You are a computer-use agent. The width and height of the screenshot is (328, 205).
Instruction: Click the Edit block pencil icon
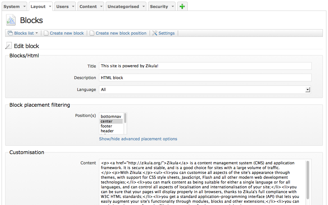click(9, 46)
